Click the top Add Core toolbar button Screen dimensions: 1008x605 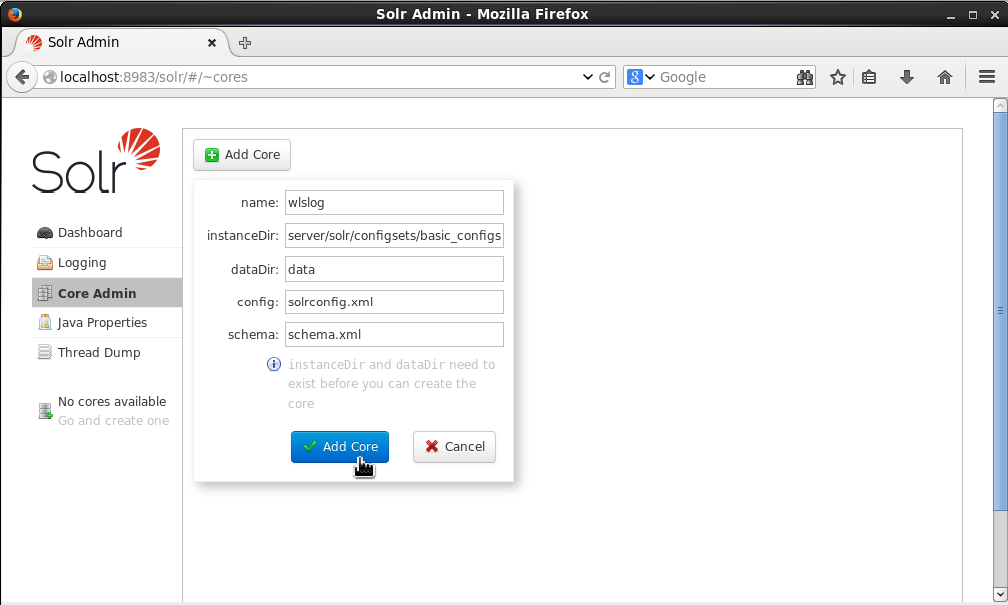242,155
